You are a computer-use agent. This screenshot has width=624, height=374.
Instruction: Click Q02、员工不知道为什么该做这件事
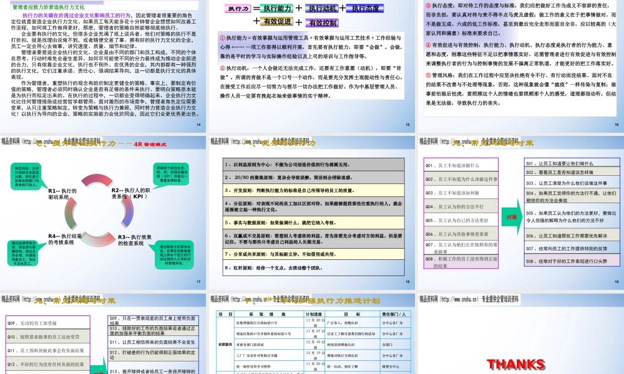461,179
